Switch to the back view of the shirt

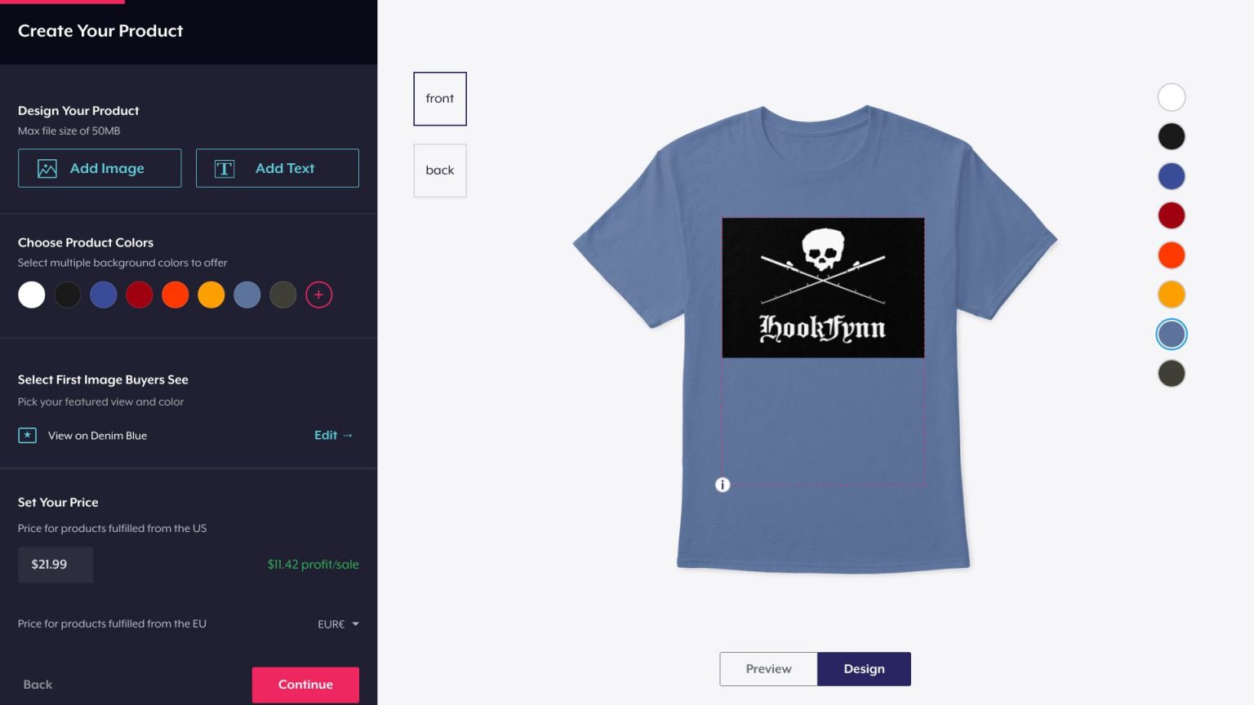tap(440, 170)
